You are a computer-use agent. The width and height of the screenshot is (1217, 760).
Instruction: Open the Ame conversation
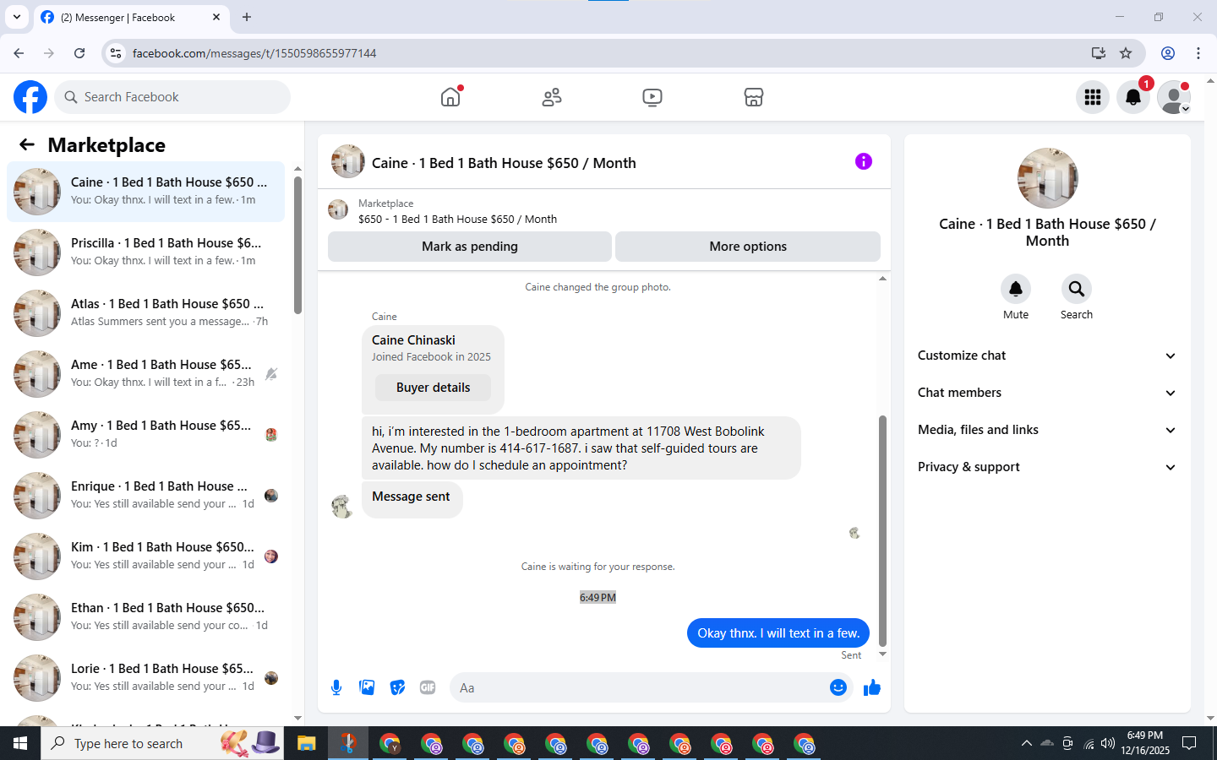click(145, 374)
